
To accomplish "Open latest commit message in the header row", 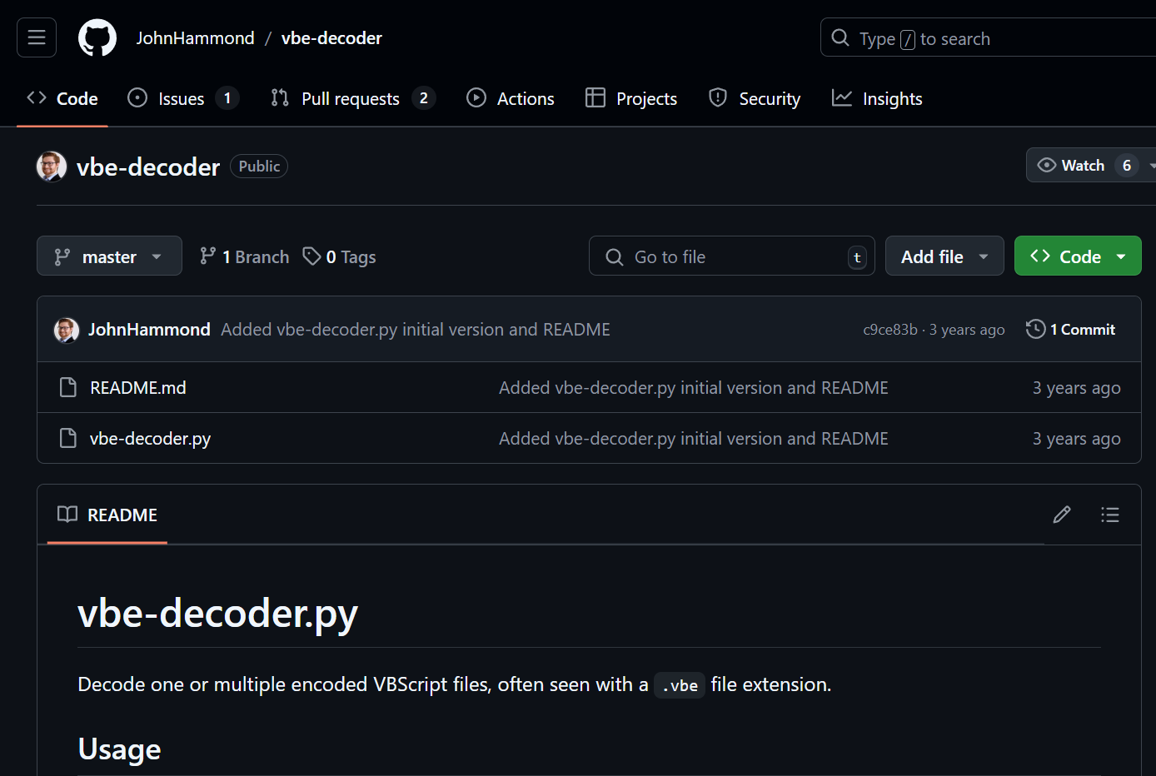I will click(416, 330).
